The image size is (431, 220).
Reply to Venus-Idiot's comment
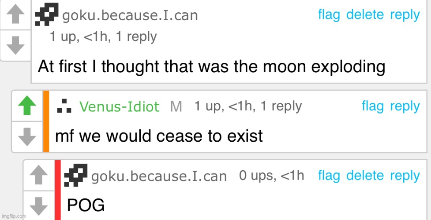tap(405, 107)
